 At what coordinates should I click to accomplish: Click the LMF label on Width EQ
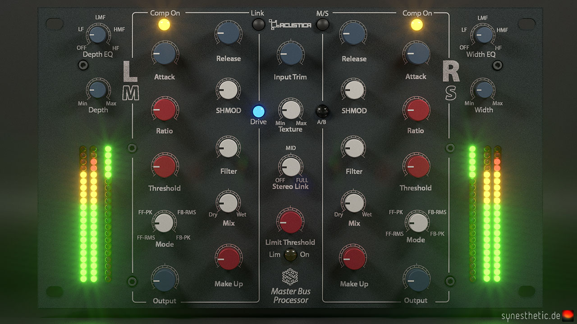pos(483,18)
